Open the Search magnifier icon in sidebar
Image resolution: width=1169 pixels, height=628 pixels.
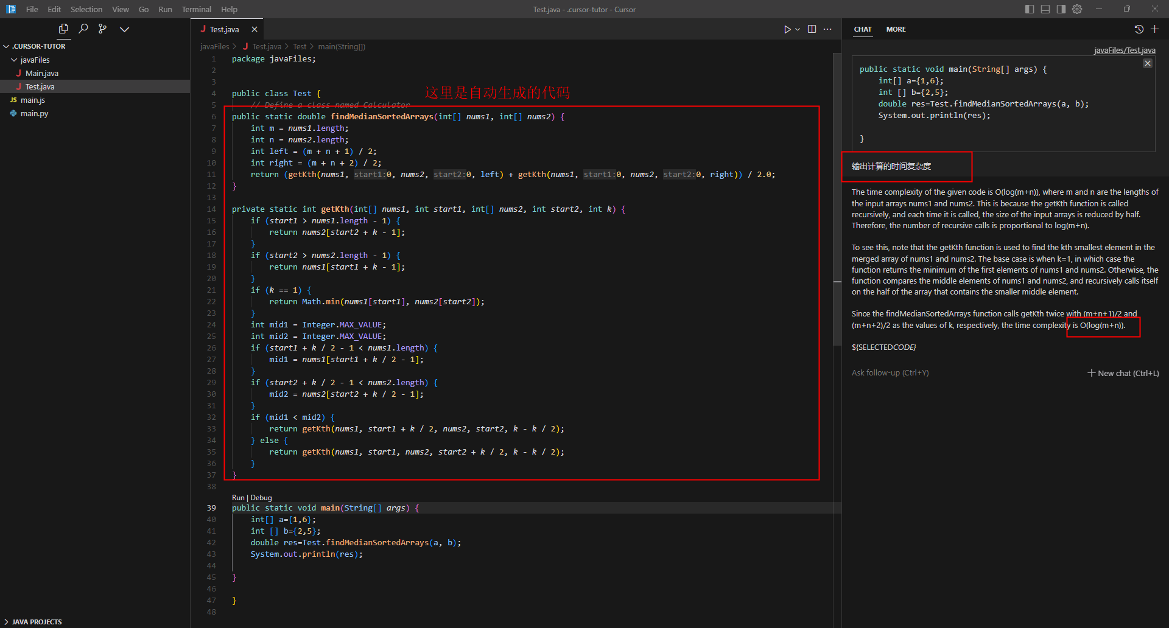click(x=83, y=29)
